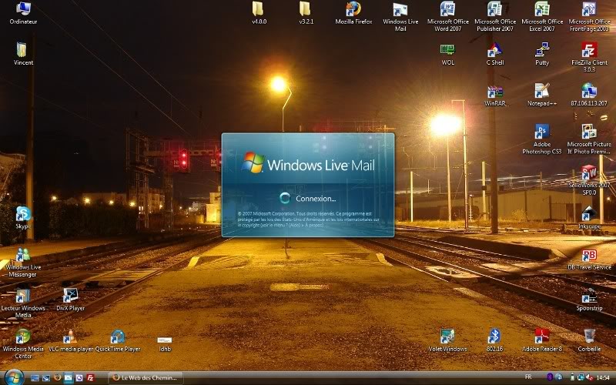The height and width of the screenshot is (385, 616).
Task: Launch Lecteur Windows Media shortcut
Action: pos(23,303)
